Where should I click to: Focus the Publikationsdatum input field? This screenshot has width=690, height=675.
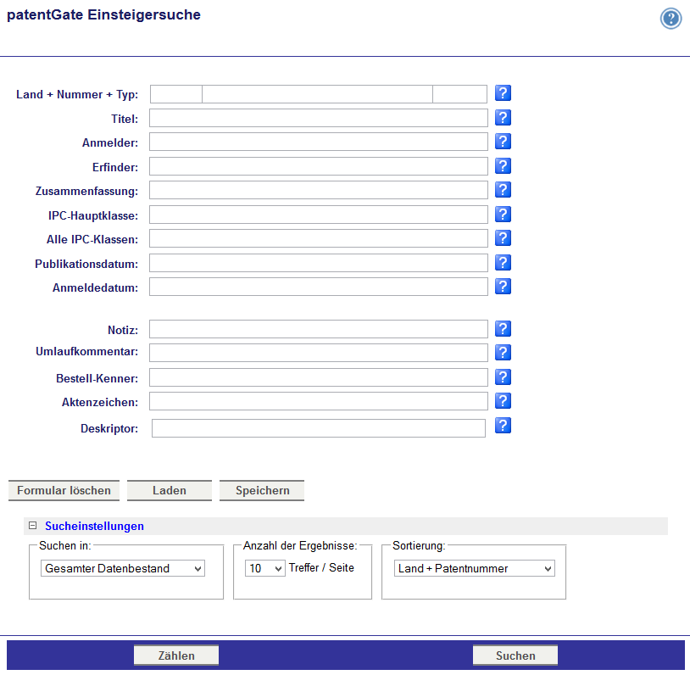(319, 264)
